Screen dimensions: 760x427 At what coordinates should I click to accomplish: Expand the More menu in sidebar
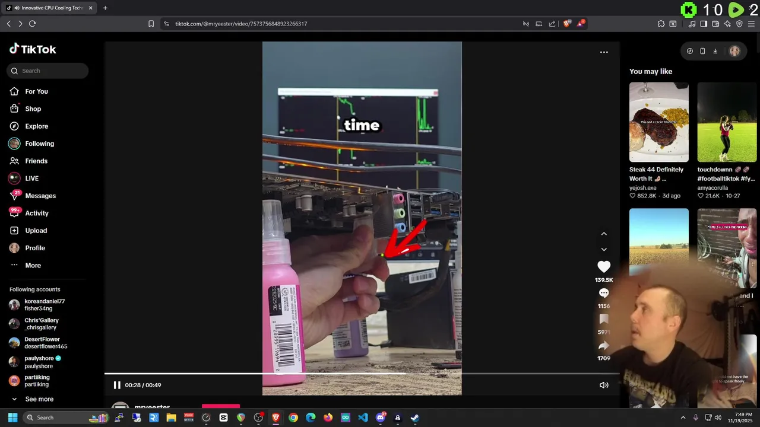click(x=33, y=265)
